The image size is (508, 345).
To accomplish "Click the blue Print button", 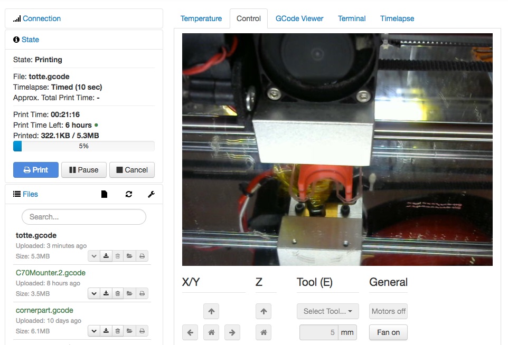I will pos(36,170).
